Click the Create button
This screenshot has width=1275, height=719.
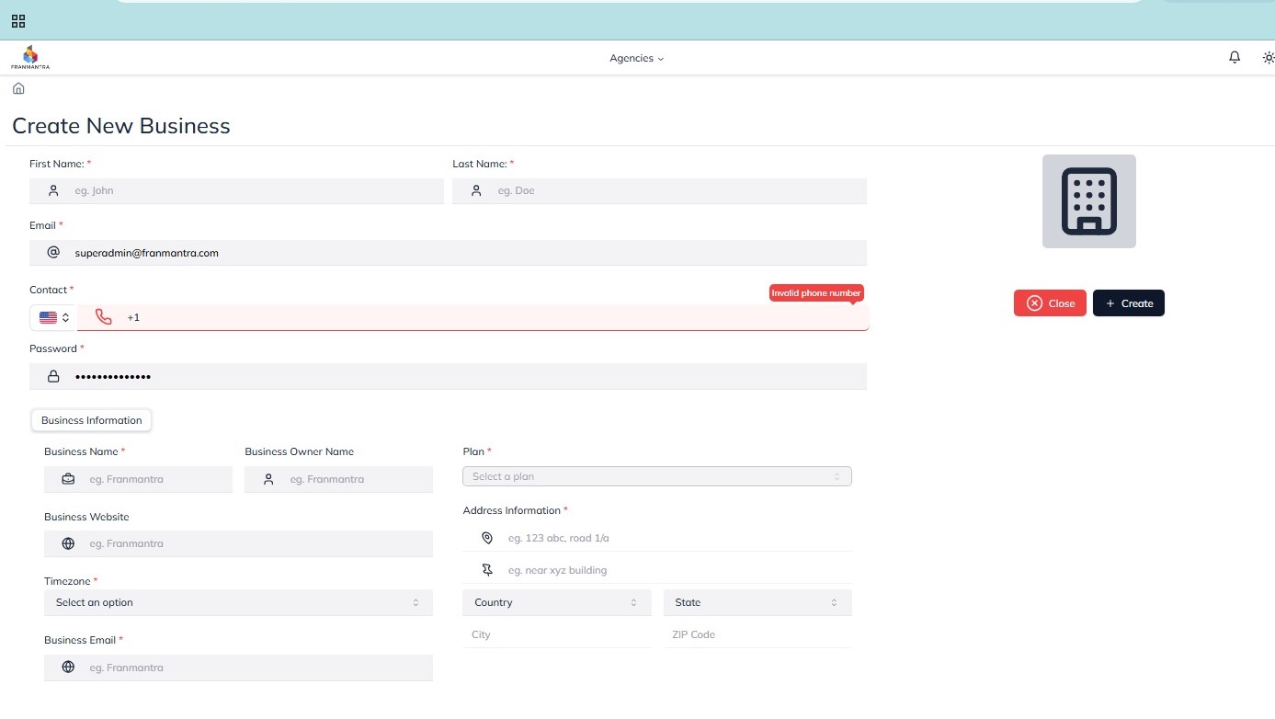click(1128, 303)
